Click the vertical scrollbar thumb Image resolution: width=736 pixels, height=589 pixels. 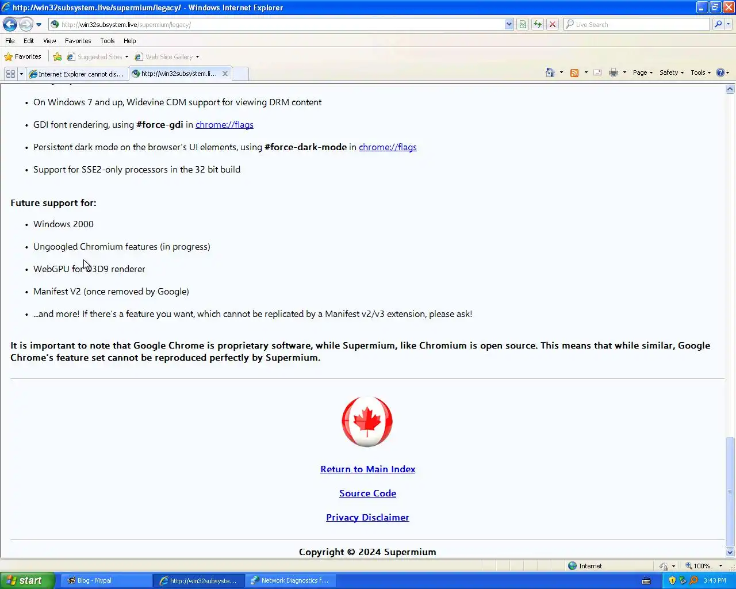730,492
